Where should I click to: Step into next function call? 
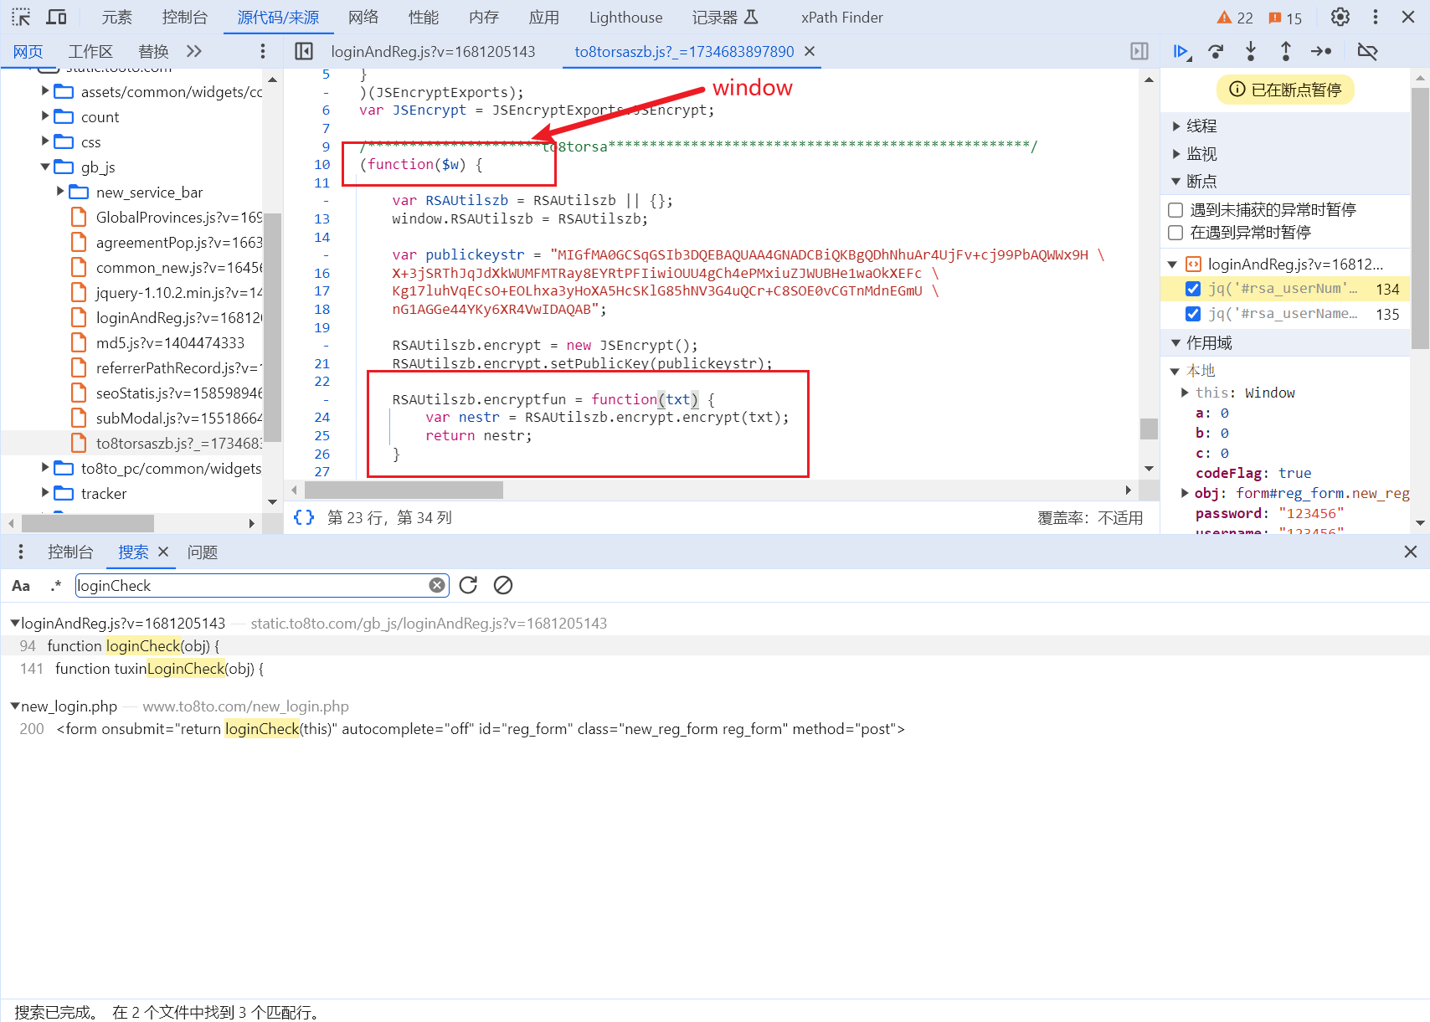coord(1251,51)
